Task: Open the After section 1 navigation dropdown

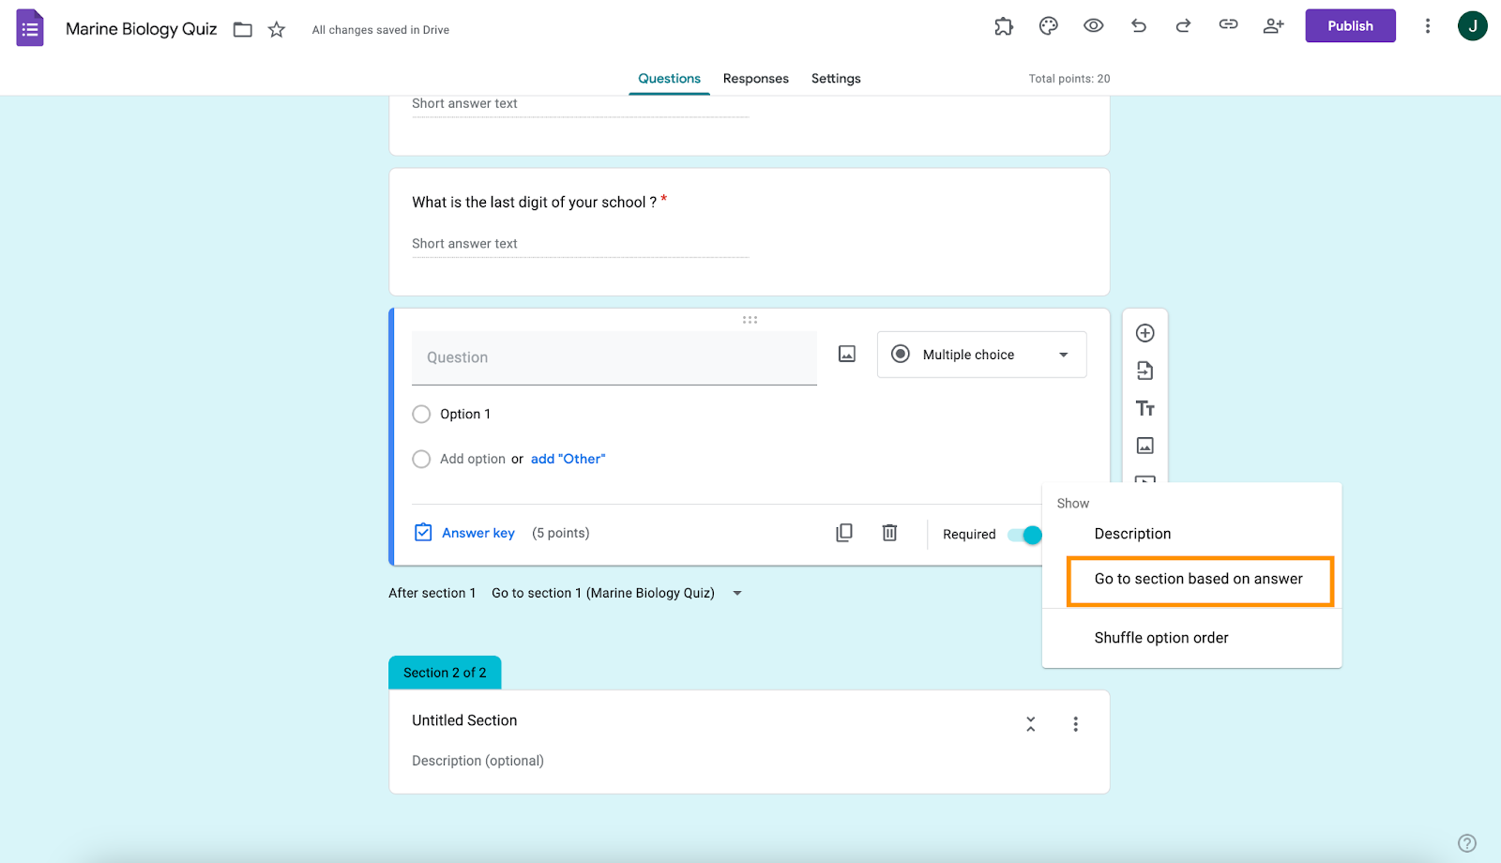Action: 617,593
